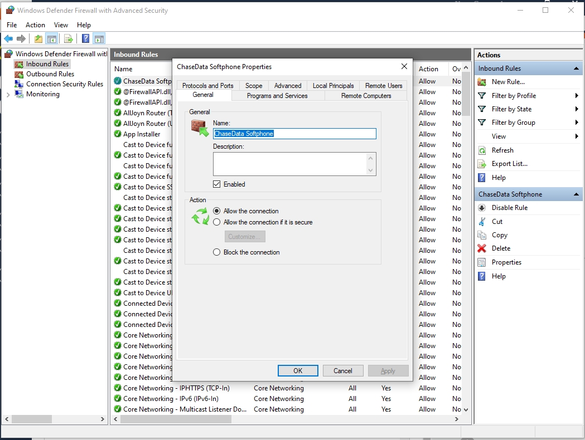Click Help icon under ChaseData Softphone section

pyautogui.click(x=482, y=276)
